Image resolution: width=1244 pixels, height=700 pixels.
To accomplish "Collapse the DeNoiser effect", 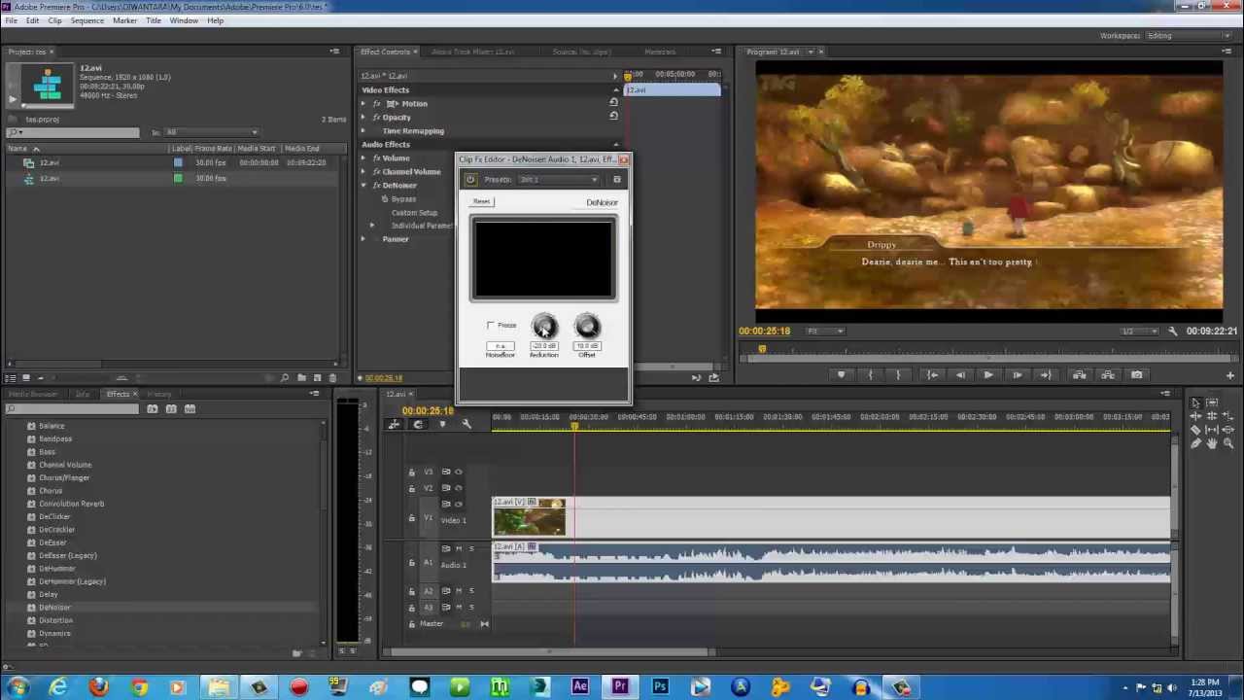I will (364, 185).
